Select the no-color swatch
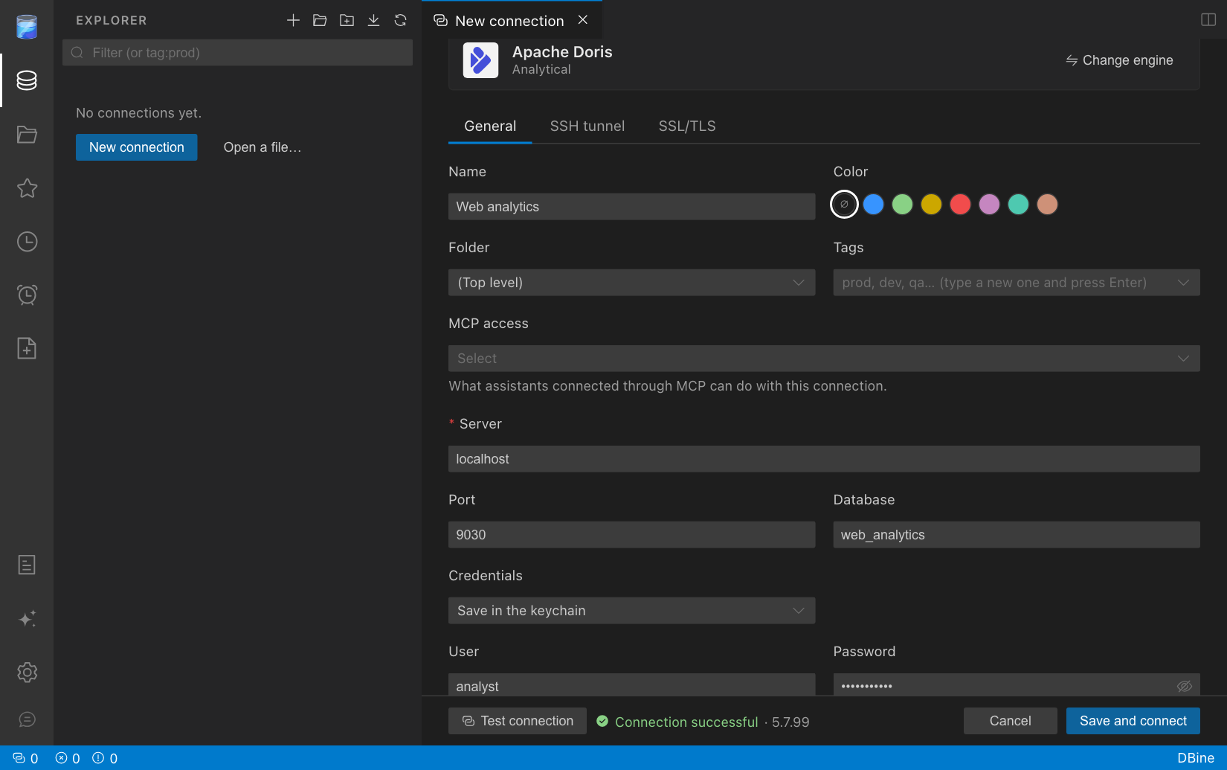The height and width of the screenshot is (770, 1227). click(x=844, y=204)
